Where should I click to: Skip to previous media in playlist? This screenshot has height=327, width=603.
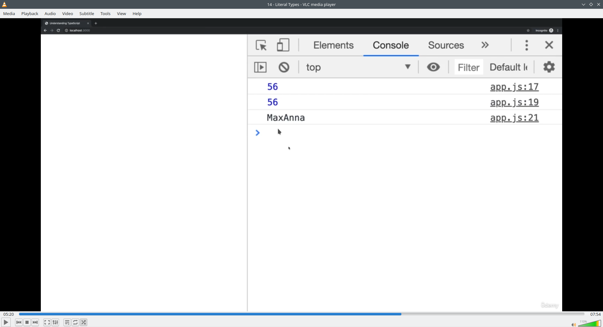pyautogui.click(x=19, y=322)
